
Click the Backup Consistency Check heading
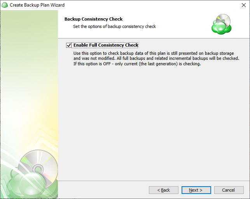pyautogui.click(x=93, y=19)
